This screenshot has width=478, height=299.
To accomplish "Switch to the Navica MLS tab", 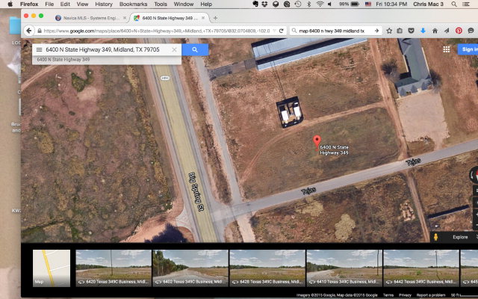I will (x=91, y=18).
